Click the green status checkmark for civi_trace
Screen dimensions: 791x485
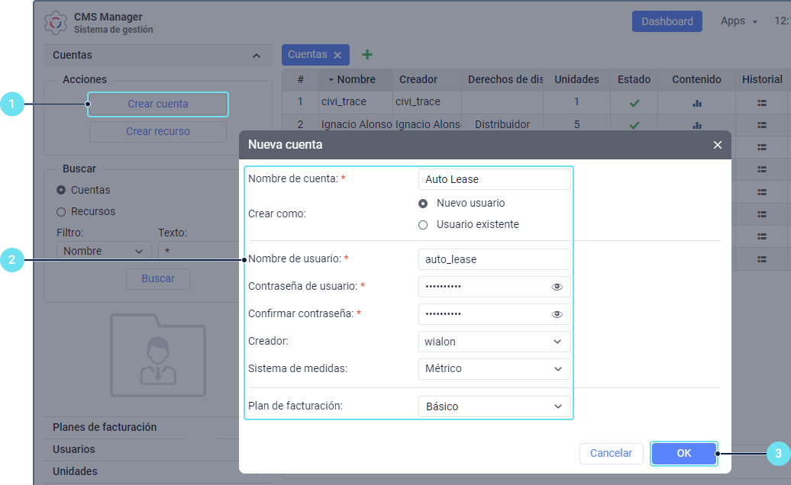tap(634, 102)
